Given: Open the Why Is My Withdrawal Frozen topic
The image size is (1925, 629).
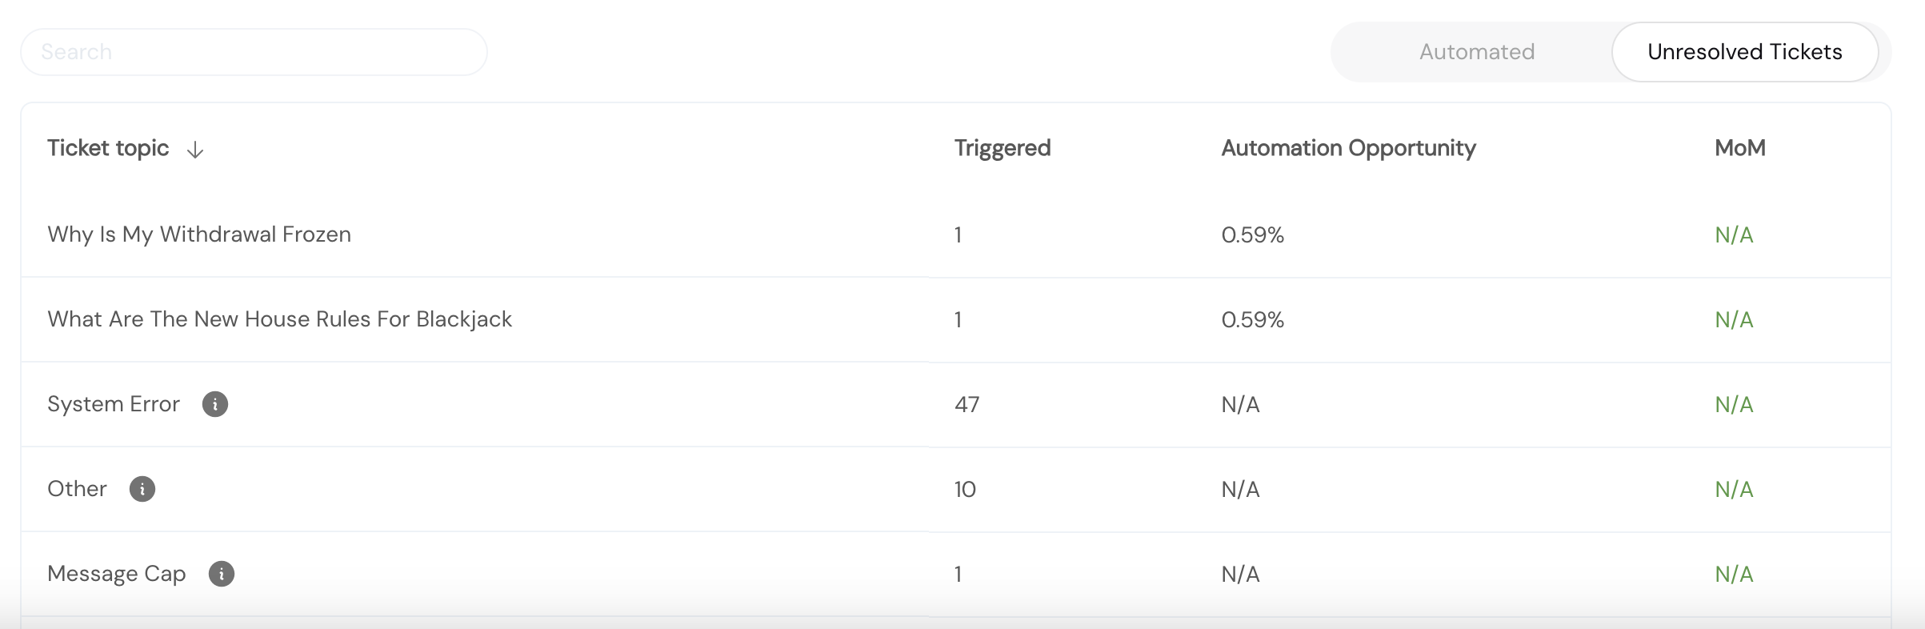Looking at the screenshot, I should click(x=198, y=234).
